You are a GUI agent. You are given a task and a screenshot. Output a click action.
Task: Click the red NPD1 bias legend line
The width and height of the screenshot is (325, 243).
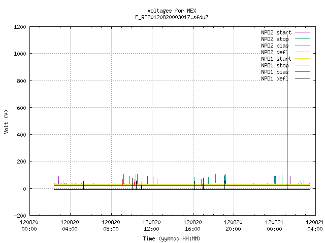tap(303, 72)
